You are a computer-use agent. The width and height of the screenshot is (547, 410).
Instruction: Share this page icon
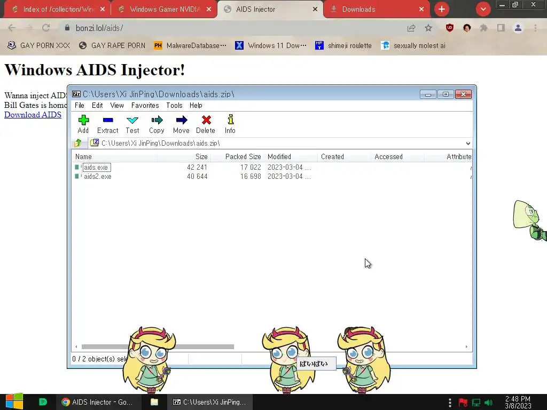411,28
